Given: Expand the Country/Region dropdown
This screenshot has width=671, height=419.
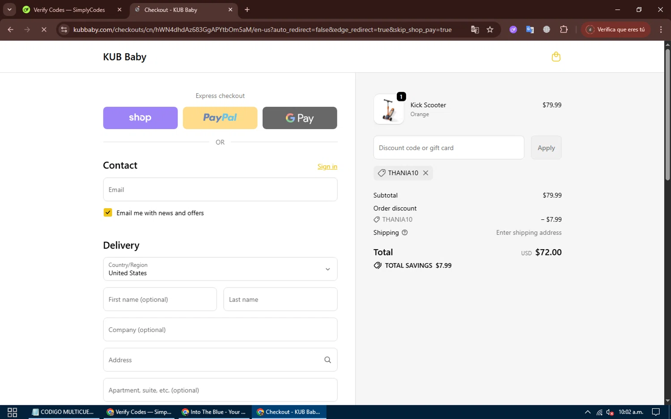Looking at the screenshot, I should (x=220, y=269).
